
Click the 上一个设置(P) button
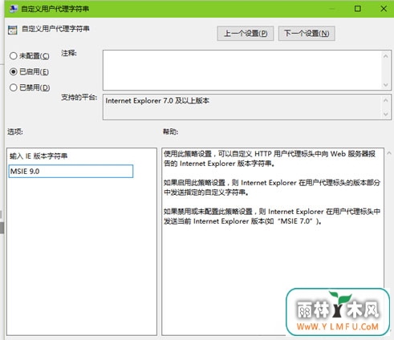[x=246, y=34]
